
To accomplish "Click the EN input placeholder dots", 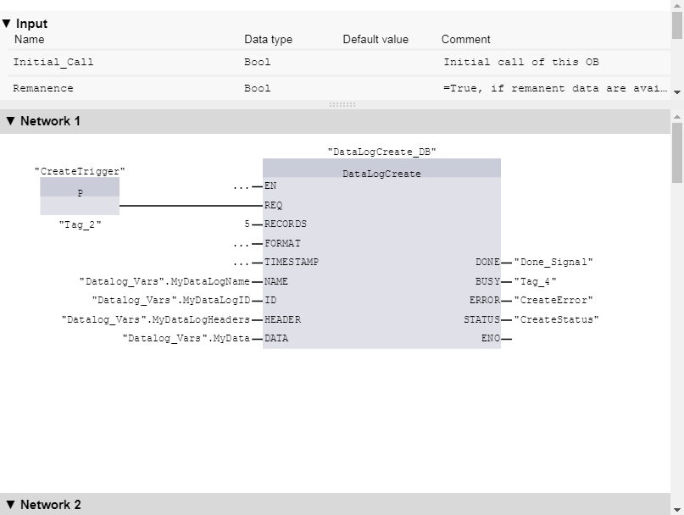I will 241,186.
